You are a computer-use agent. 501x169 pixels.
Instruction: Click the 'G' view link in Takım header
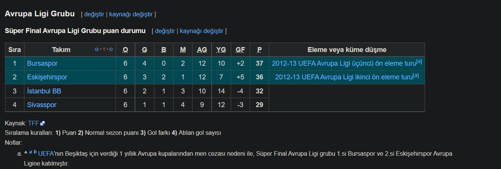point(96,50)
